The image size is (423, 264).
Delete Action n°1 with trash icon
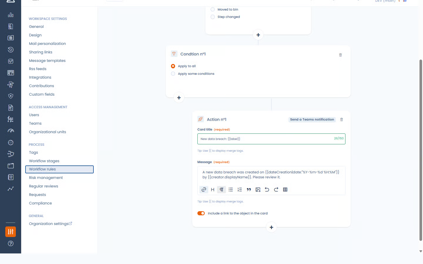pos(341,119)
